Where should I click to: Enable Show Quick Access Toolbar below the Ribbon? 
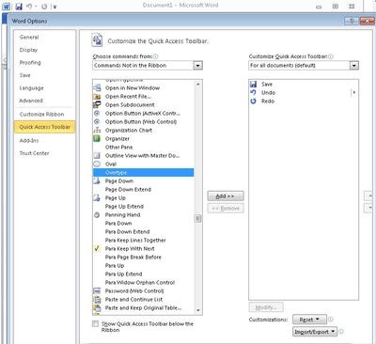(x=96, y=323)
